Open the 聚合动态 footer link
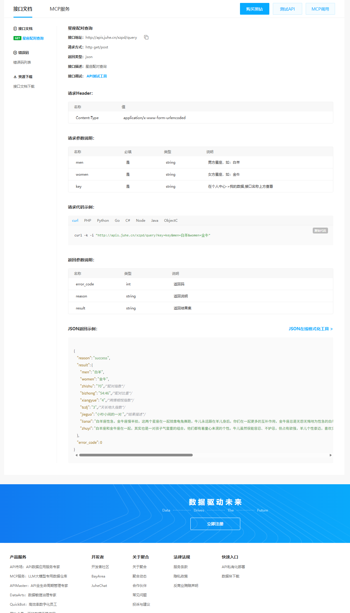 140,576
